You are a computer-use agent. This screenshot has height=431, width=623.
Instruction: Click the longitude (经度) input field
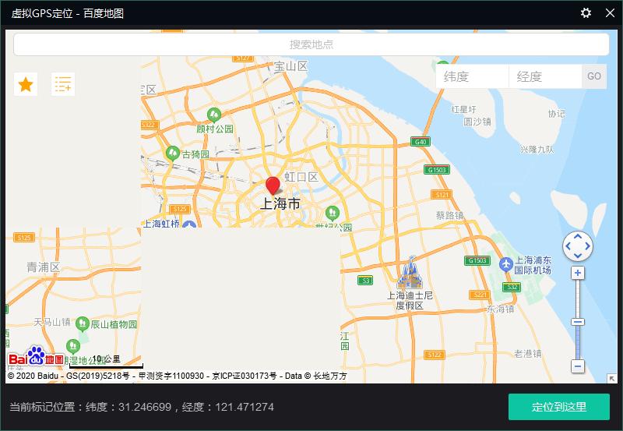[x=545, y=76]
